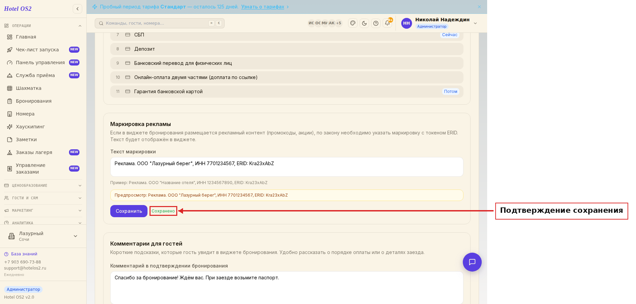
Task: Click the card icon in Банковский перевод row
Action: pyautogui.click(x=128, y=63)
